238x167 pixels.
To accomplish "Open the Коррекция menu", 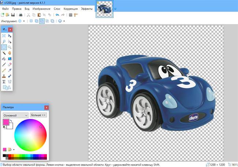I will 71,9.
